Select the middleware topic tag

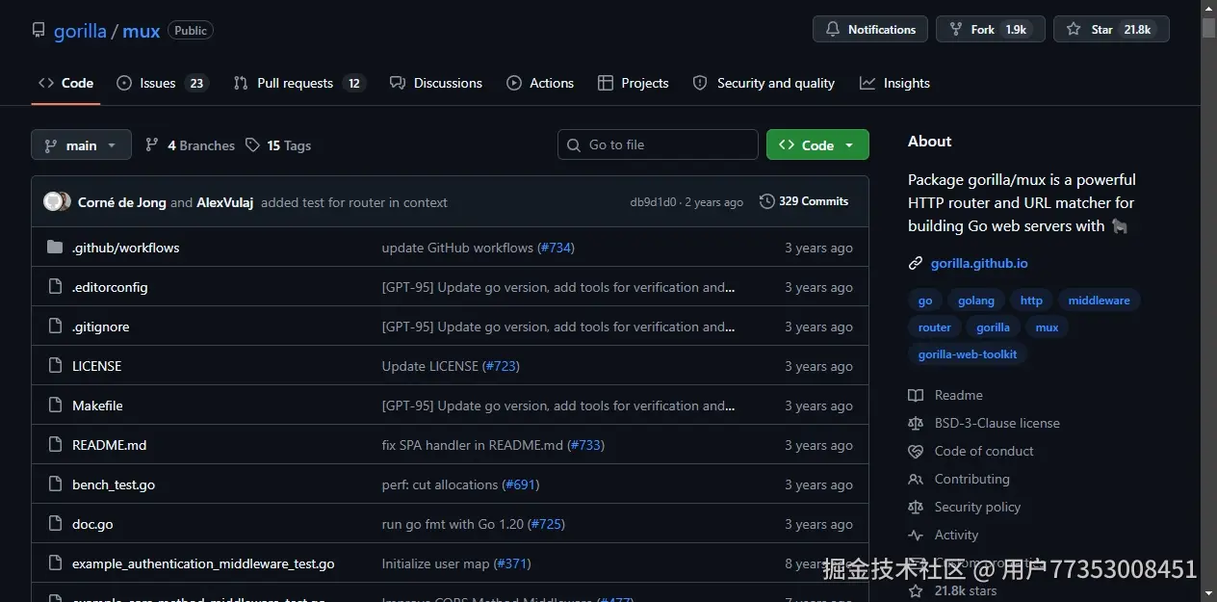click(1099, 301)
